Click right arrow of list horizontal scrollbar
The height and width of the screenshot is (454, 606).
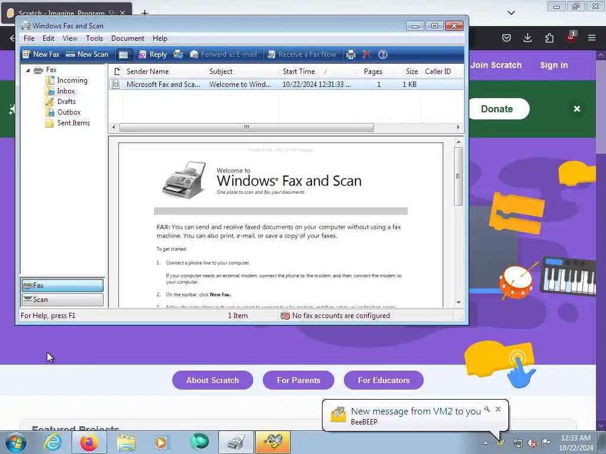pyautogui.click(x=459, y=127)
